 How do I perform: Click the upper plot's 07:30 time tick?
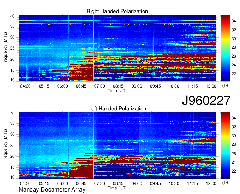pos(100,86)
